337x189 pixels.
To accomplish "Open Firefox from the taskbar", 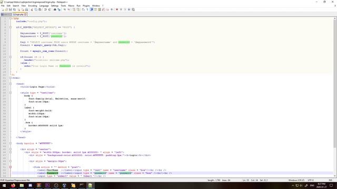I will coord(13,185).
